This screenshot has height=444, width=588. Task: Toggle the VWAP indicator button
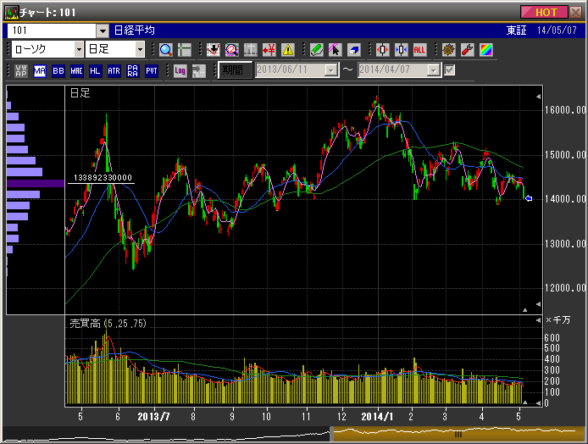coord(21,70)
